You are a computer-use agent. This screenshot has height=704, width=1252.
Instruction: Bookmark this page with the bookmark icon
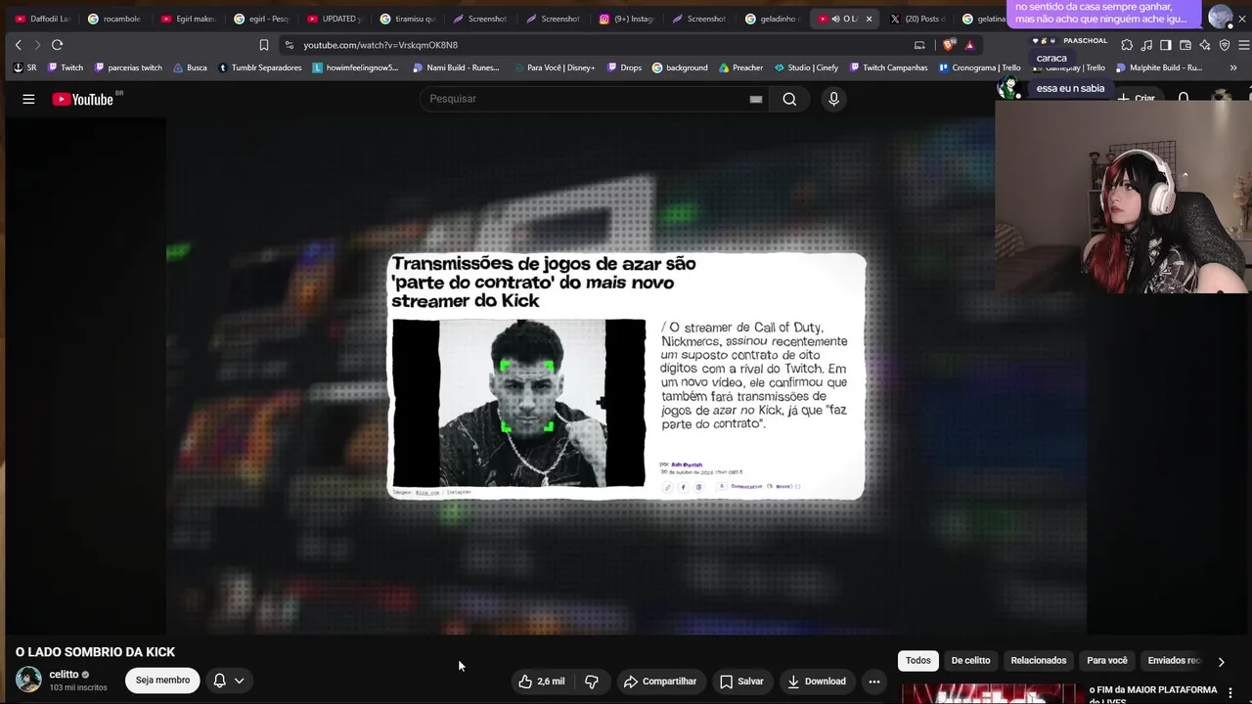point(263,45)
